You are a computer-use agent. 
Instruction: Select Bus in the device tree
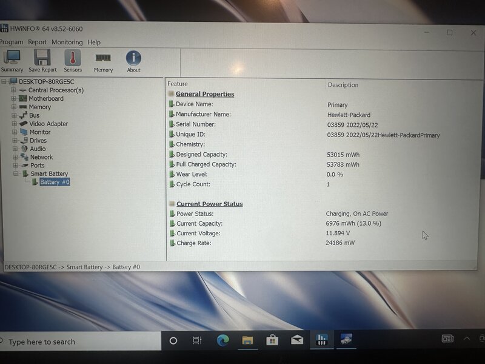click(35, 115)
